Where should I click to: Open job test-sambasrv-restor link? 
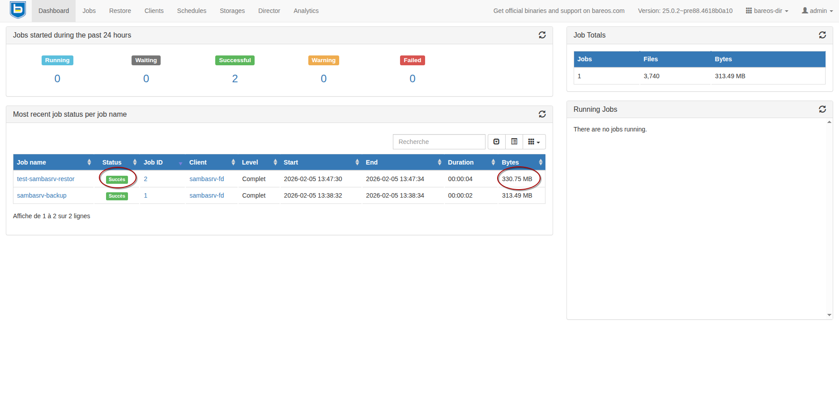[x=46, y=179]
